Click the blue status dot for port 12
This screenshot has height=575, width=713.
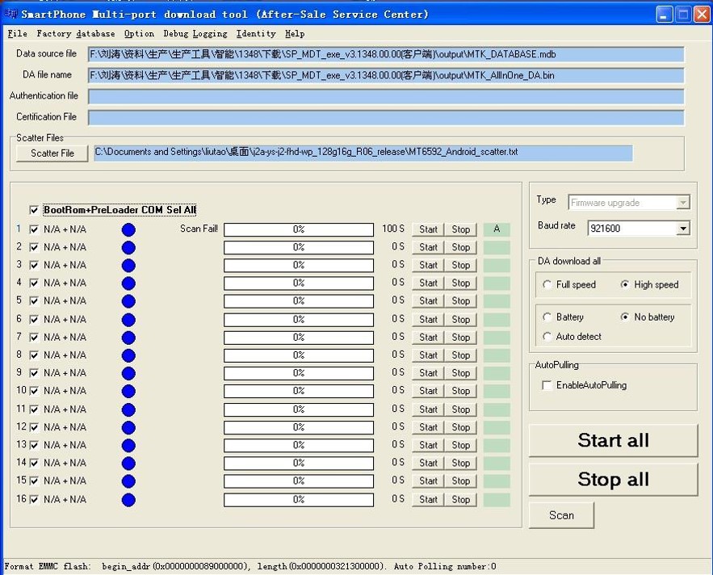128,427
